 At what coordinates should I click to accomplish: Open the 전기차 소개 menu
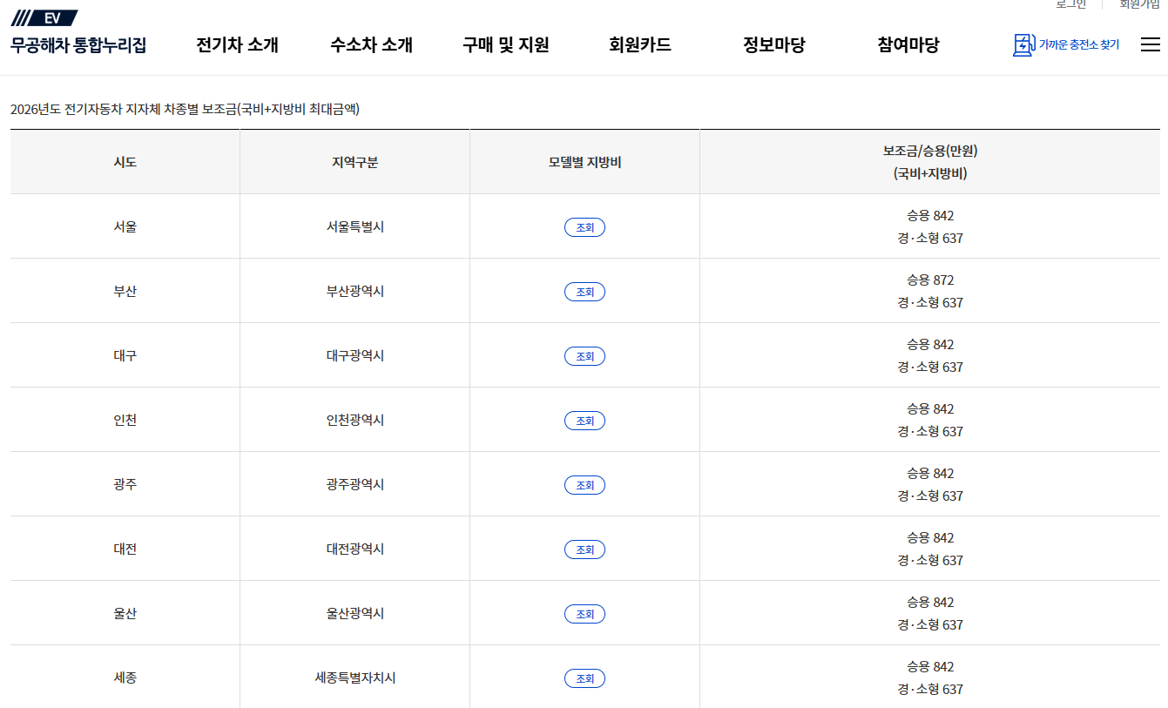[x=238, y=45]
